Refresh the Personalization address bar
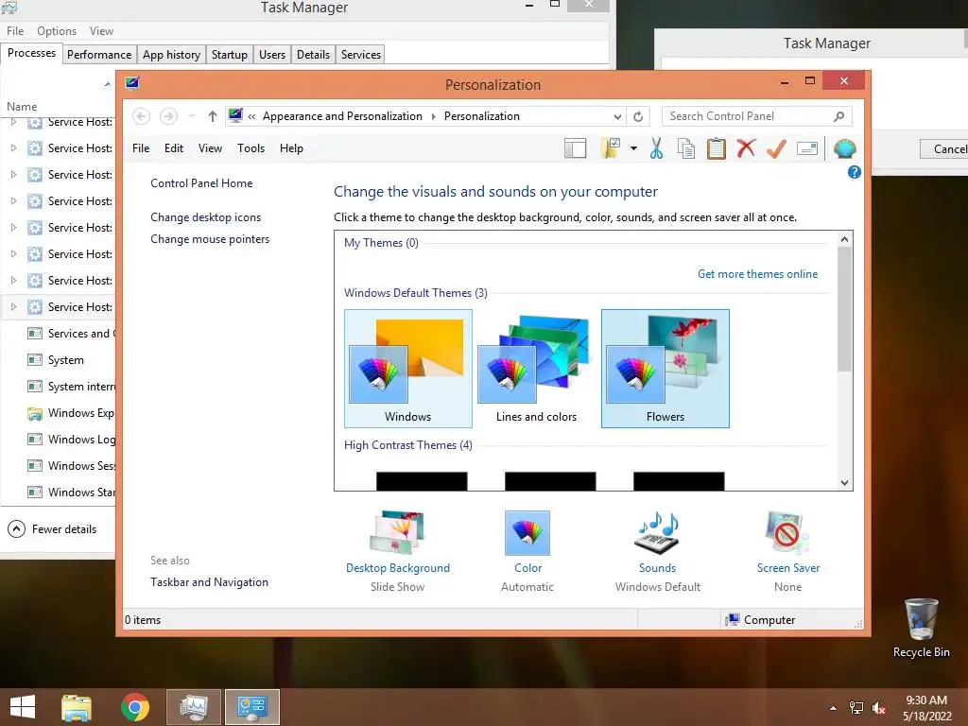The image size is (968, 726). click(638, 116)
